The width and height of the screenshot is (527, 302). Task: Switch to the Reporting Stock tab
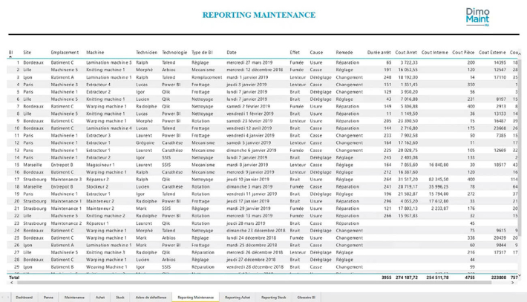click(x=273, y=297)
